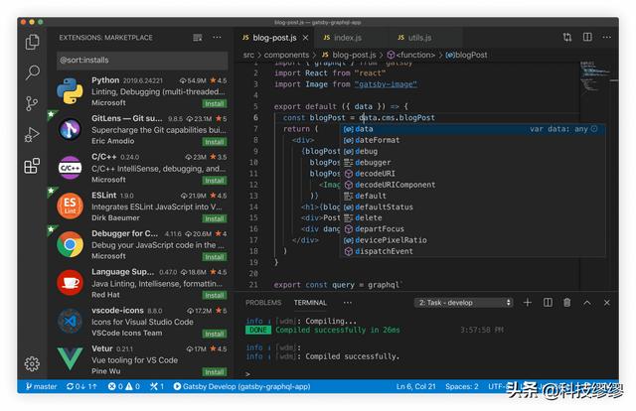Viewport: 636px width, 411px height.
Task: Open the Manage gear icon
Action: click(x=33, y=363)
